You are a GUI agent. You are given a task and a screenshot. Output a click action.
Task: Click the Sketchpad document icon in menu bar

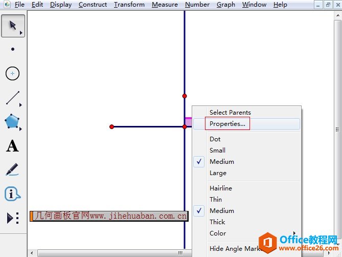tap(7, 4)
